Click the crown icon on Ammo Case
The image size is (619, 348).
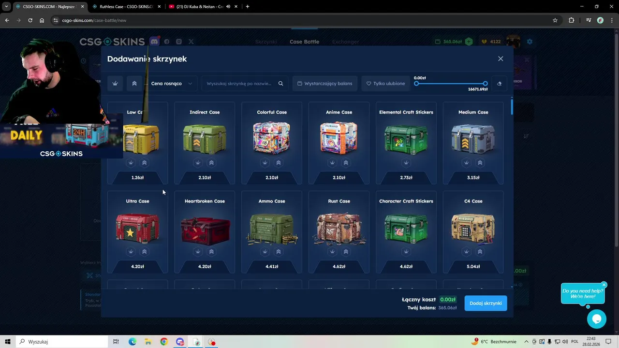265,252
